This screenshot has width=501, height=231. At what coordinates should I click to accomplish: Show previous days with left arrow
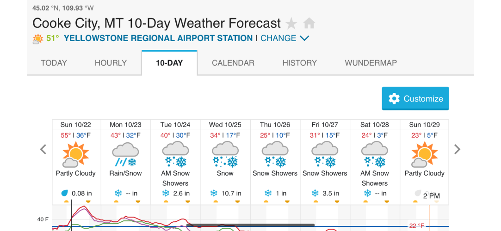click(43, 149)
